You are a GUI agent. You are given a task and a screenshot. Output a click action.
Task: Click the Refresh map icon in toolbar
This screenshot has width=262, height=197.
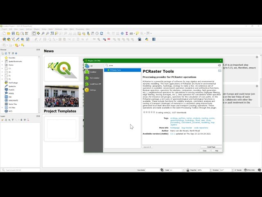point(102,34)
